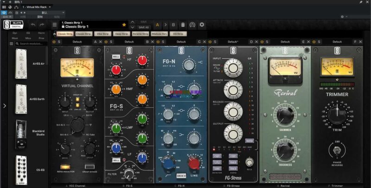Click the trash delete icon
Image resolution: width=371 pixels, height=188 pixels.
coord(183,24)
